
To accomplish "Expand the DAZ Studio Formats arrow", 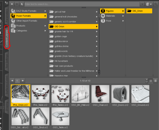I will [x=45, y=11].
